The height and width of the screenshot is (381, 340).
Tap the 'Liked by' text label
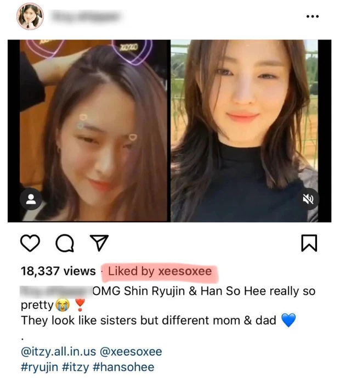[131, 271]
